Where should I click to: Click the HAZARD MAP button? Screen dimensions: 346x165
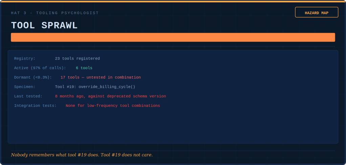click(x=316, y=13)
